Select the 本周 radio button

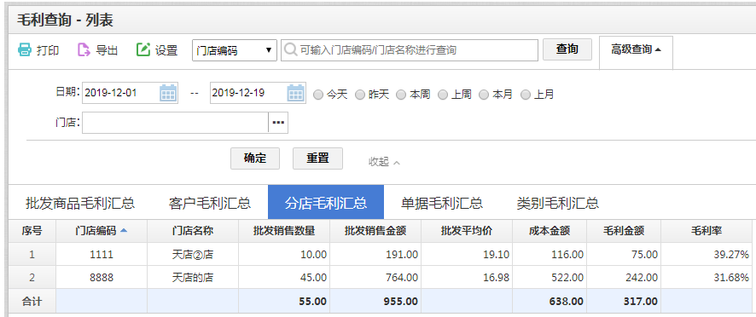(401, 95)
